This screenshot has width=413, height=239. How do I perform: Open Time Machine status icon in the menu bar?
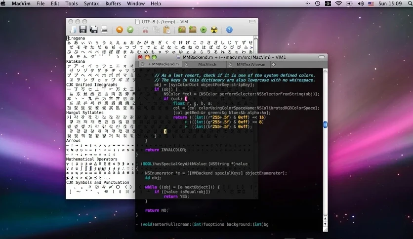(x=317, y=3)
